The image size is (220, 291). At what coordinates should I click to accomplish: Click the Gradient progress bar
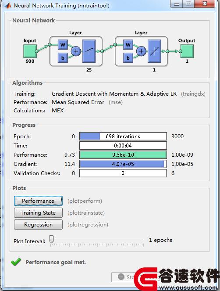point(123,164)
